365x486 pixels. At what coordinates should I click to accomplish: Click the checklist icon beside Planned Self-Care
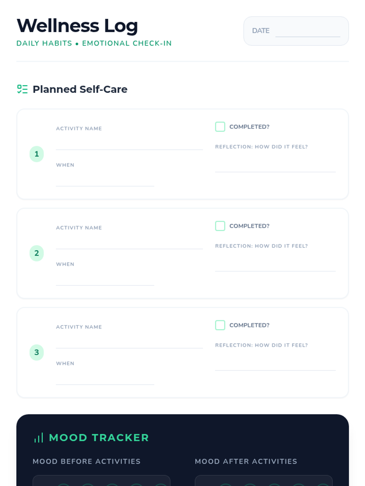coord(22,89)
